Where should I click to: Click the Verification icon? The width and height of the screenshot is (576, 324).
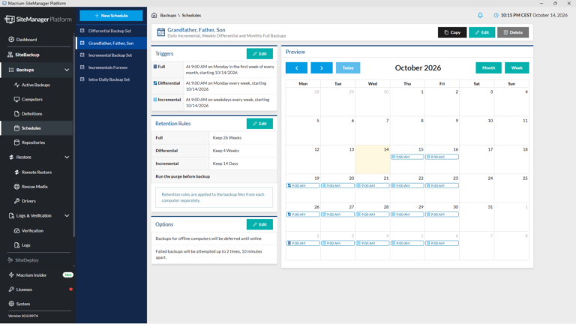[16, 231]
